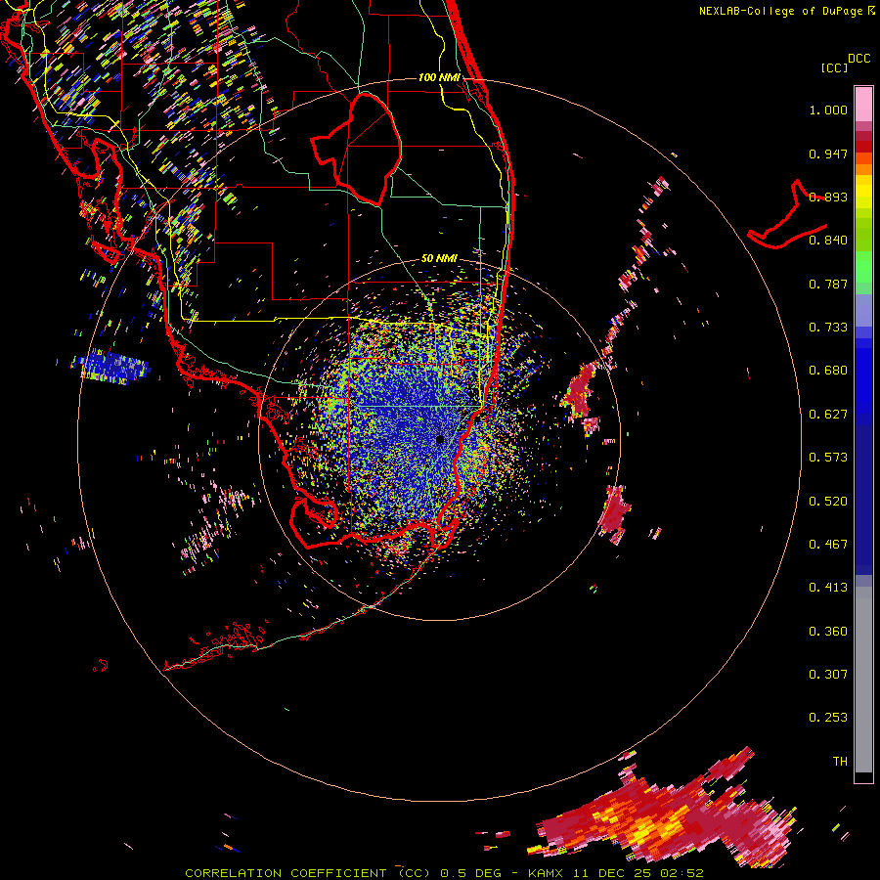
Task: Pick the gray segment of the color bar
Action: 863,680
